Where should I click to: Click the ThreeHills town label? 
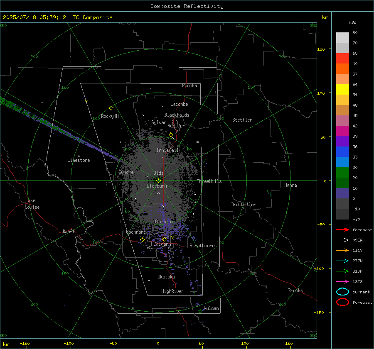(209, 181)
